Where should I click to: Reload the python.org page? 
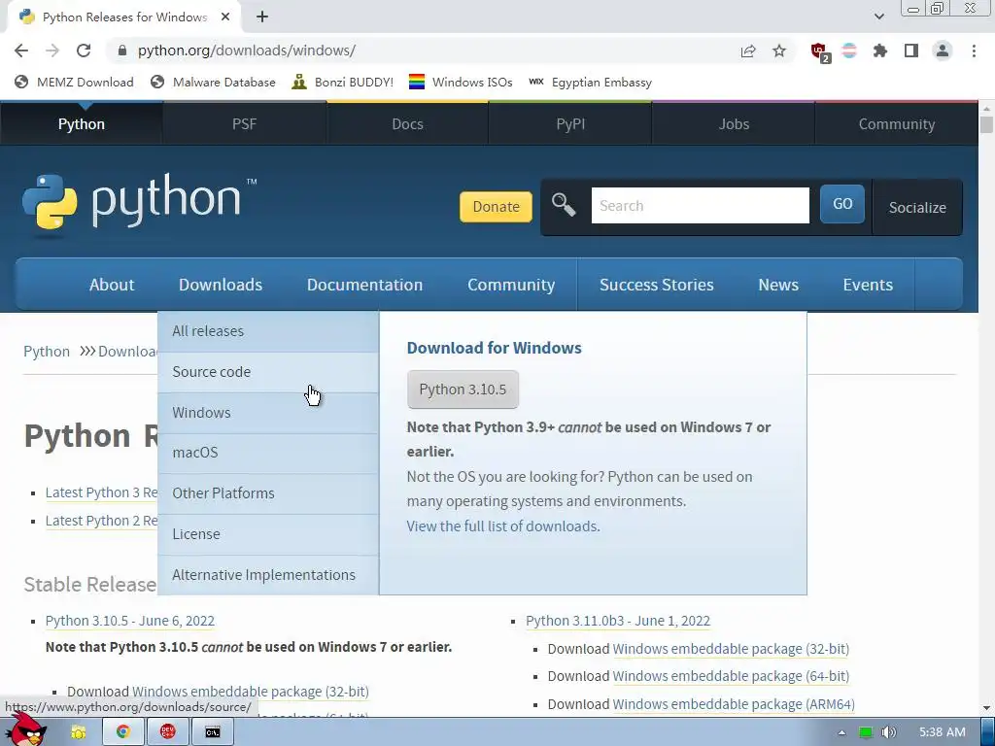(x=84, y=51)
